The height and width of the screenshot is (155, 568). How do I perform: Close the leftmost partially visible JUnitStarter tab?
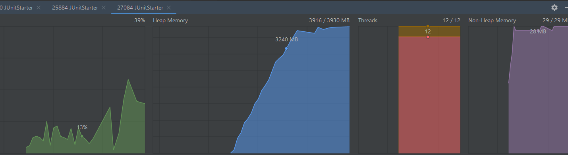39,8
